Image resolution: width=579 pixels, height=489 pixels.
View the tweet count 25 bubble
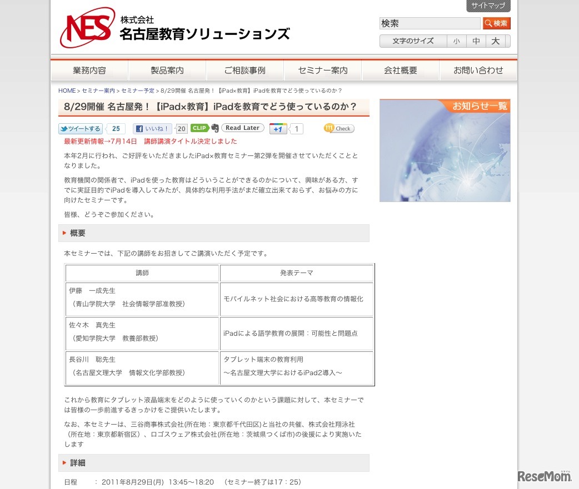116,129
